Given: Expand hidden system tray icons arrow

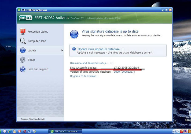Looking at the screenshot, I should [174, 131].
